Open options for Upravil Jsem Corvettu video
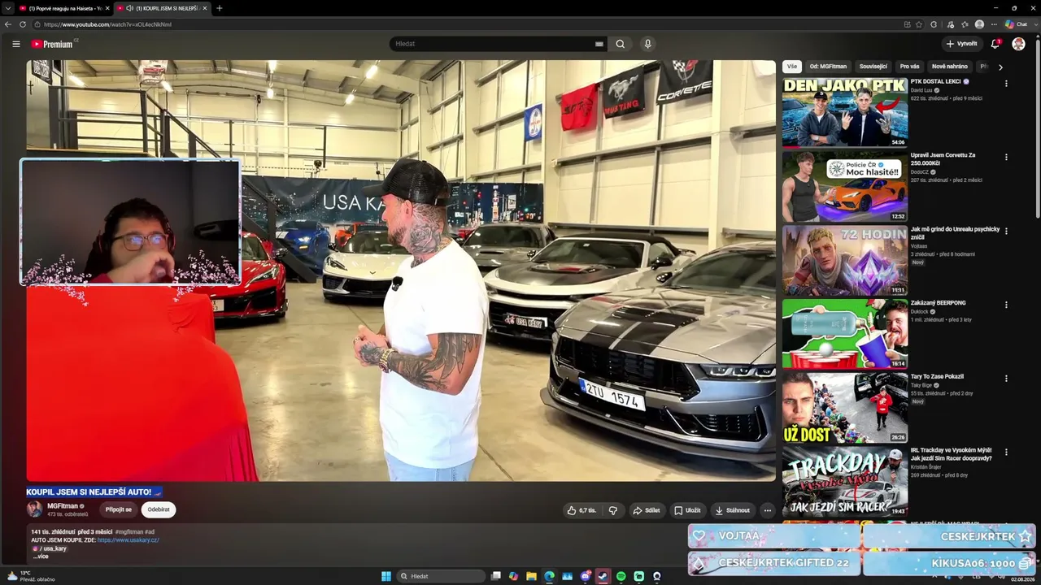This screenshot has width=1041, height=585. 1006,157
